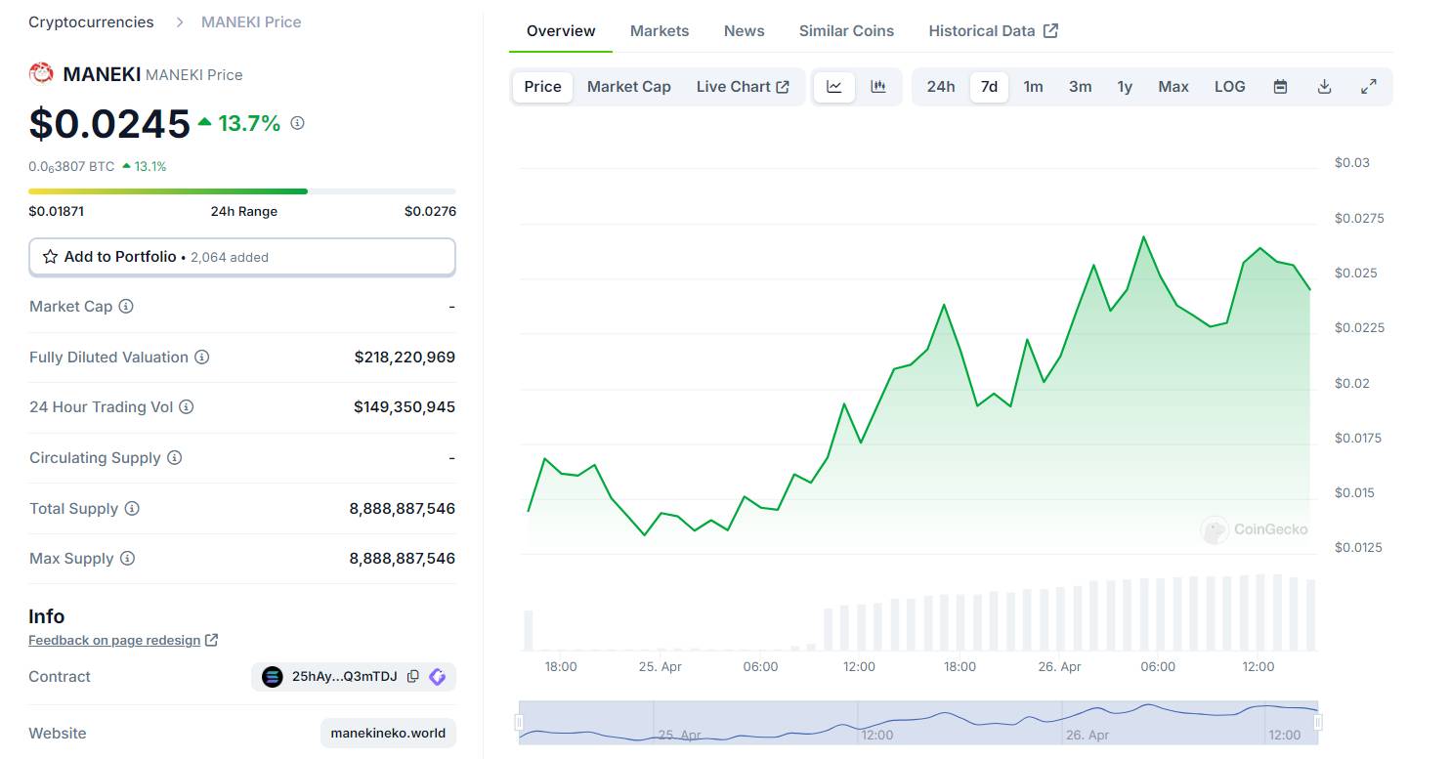Click the $149,350,945 trading volume value

(405, 407)
